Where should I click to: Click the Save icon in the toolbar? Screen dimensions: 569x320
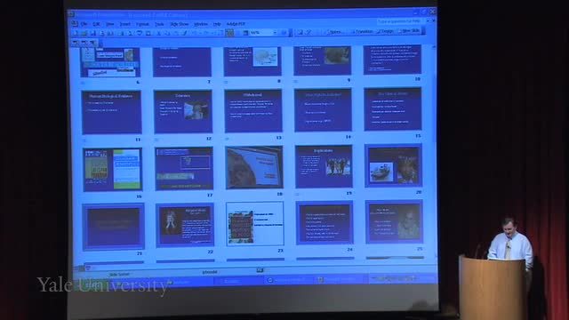(92, 33)
